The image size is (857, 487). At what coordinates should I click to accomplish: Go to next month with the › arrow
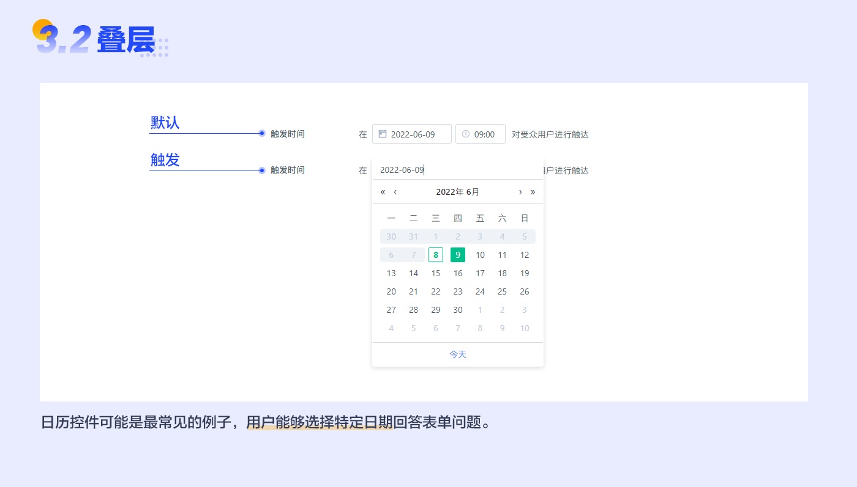tap(520, 192)
